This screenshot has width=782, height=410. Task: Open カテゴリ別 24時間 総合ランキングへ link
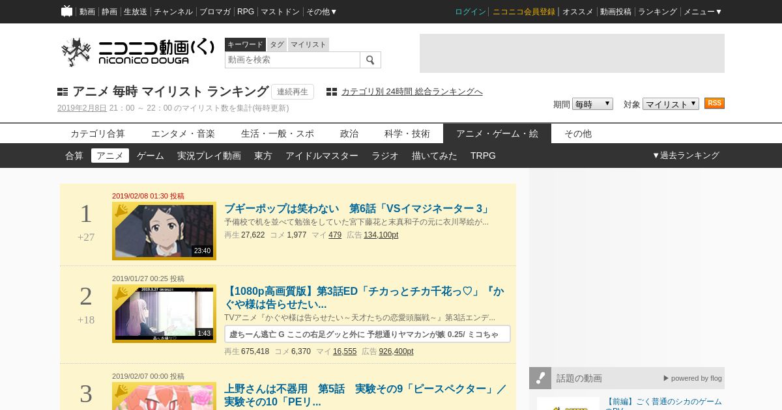(412, 92)
